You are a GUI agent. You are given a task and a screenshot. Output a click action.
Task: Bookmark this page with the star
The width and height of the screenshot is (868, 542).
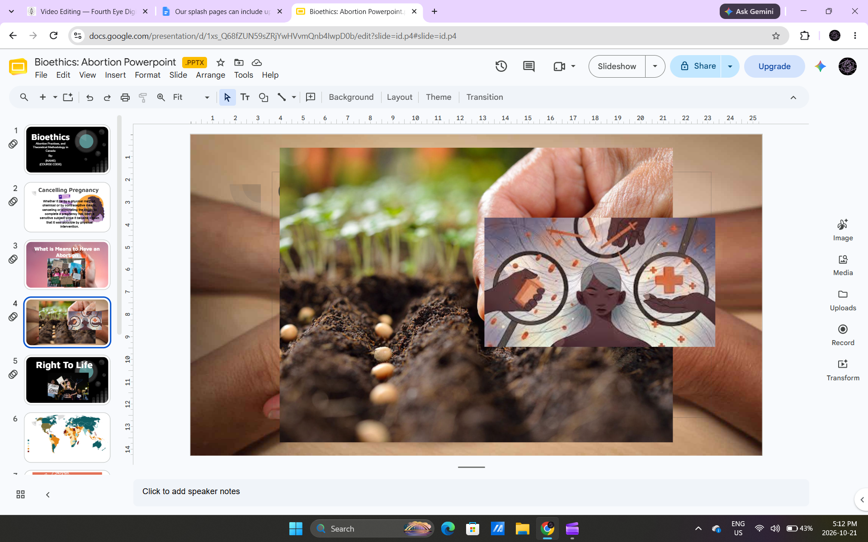776,36
